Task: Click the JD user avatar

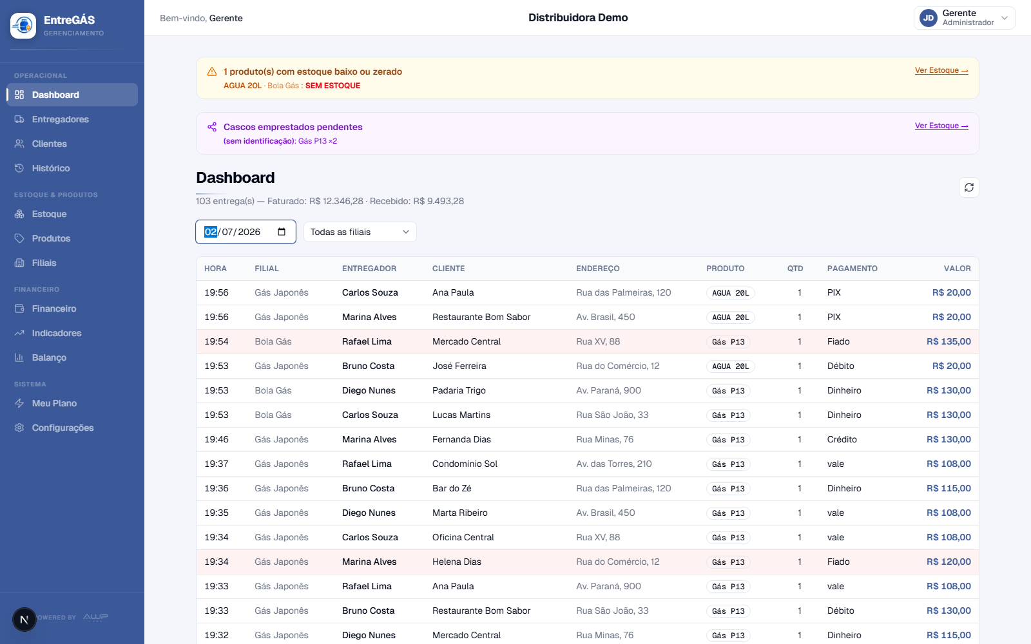Action: (x=929, y=18)
